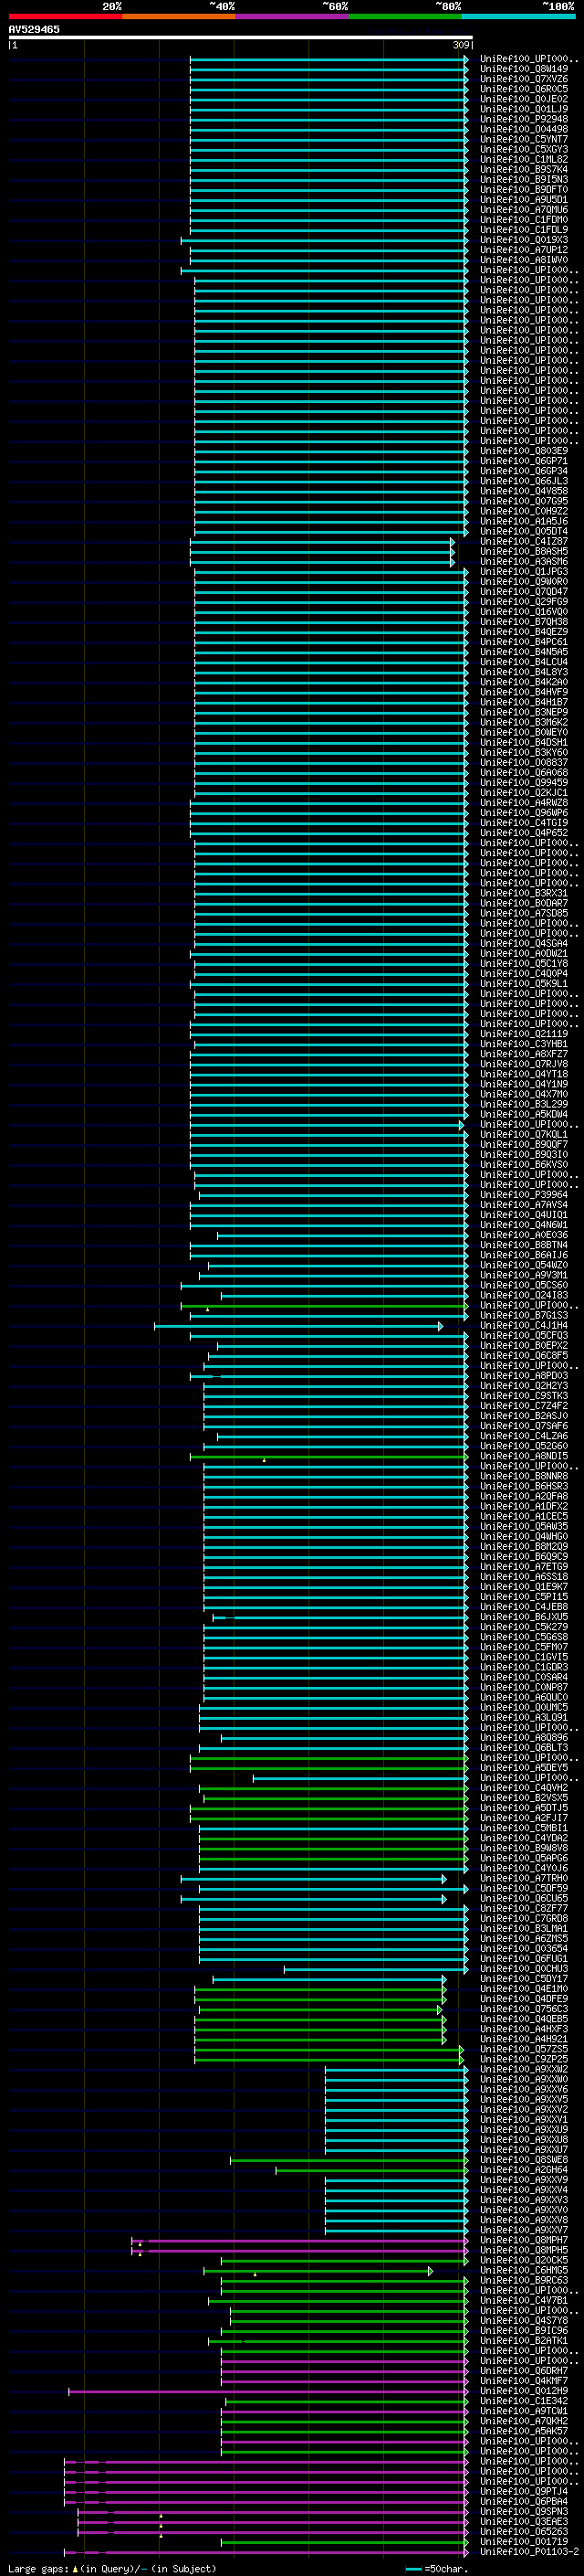Screen dimensions: 584x2576
Task: Click label UniRef100_Q4E1M0
Action: point(523,1988)
